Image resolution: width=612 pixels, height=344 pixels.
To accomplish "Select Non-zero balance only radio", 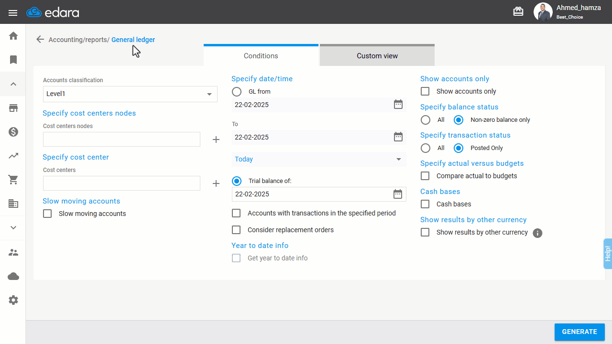I will coord(458,120).
